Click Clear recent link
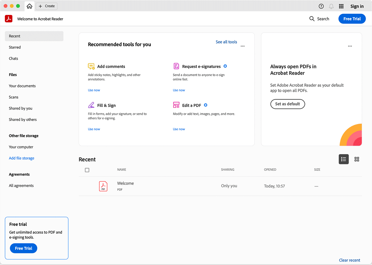The image size is (372, 265). (349, 260)
